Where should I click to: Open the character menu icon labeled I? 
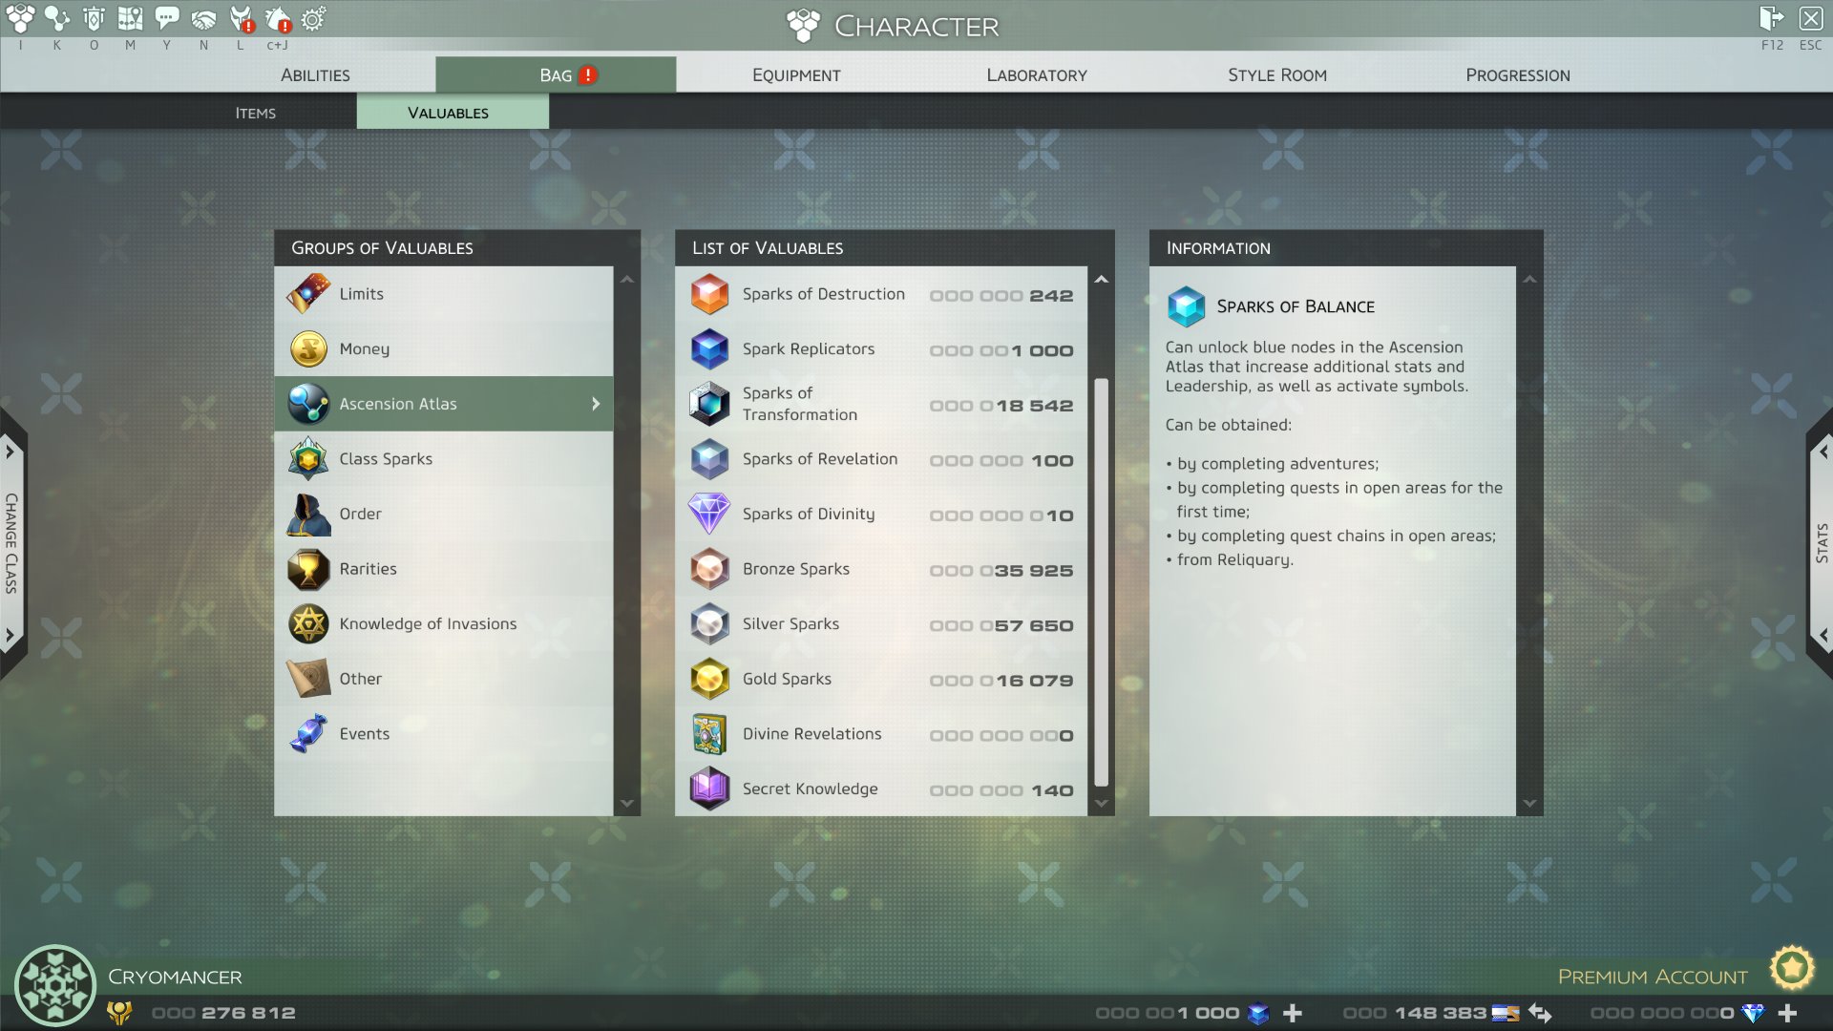20,18
